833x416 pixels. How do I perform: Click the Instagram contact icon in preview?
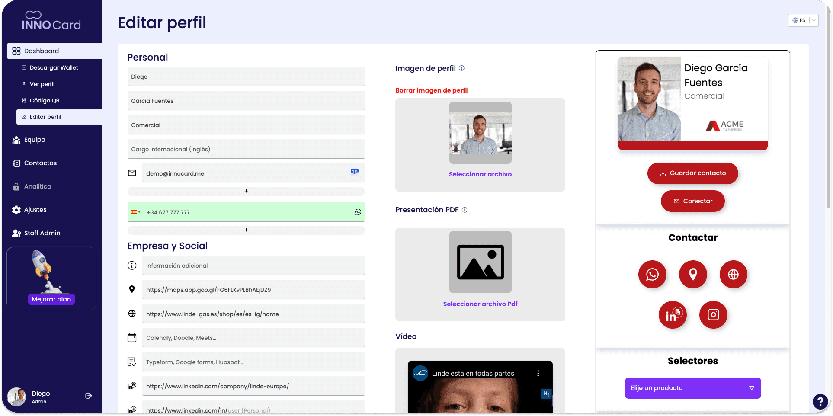point(713,315)
